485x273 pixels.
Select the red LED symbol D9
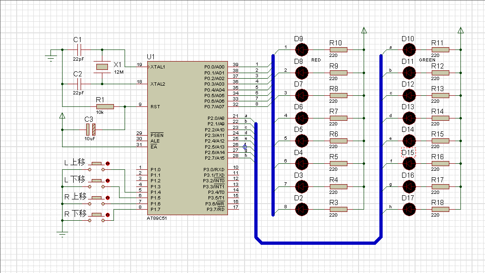pyautogui.click(x=302, y=50)
